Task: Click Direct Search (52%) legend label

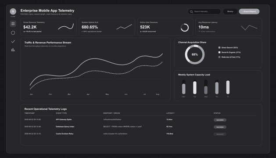Action: click(x=229, y=47)
